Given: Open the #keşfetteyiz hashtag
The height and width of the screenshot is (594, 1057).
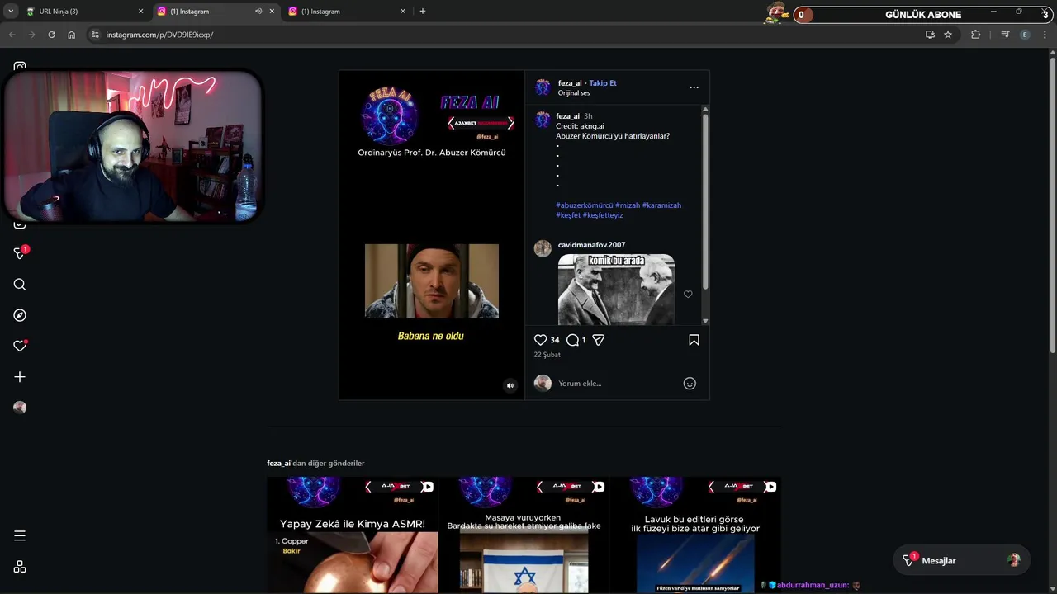Looking at the screenshot, I should pyautogui.click(x=603, y=215).
